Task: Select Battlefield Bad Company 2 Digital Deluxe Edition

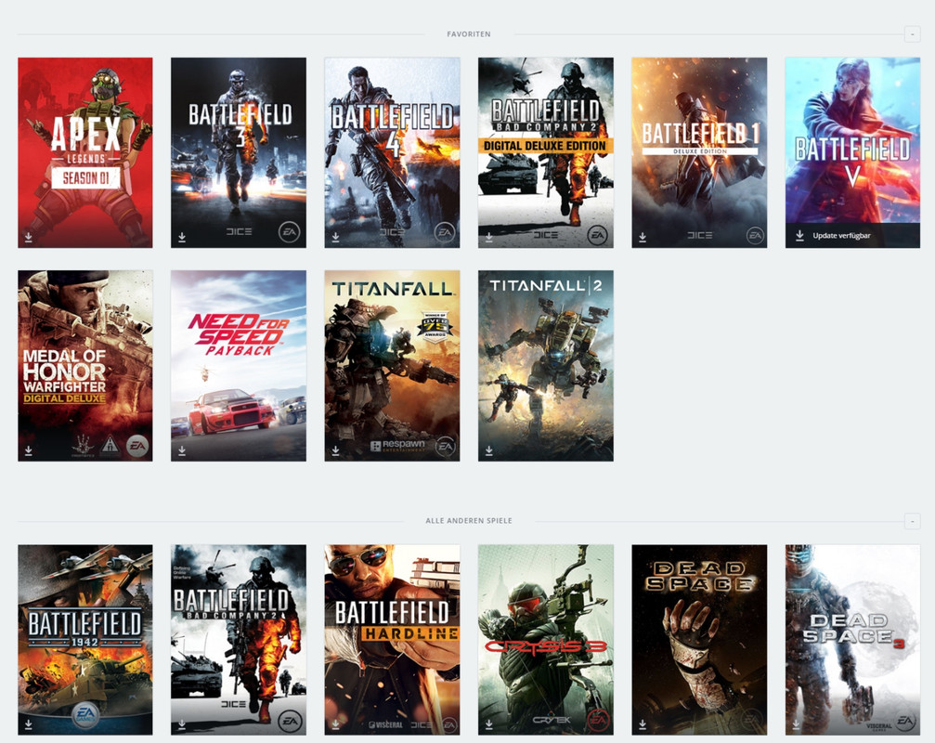Action: (546, 152)
